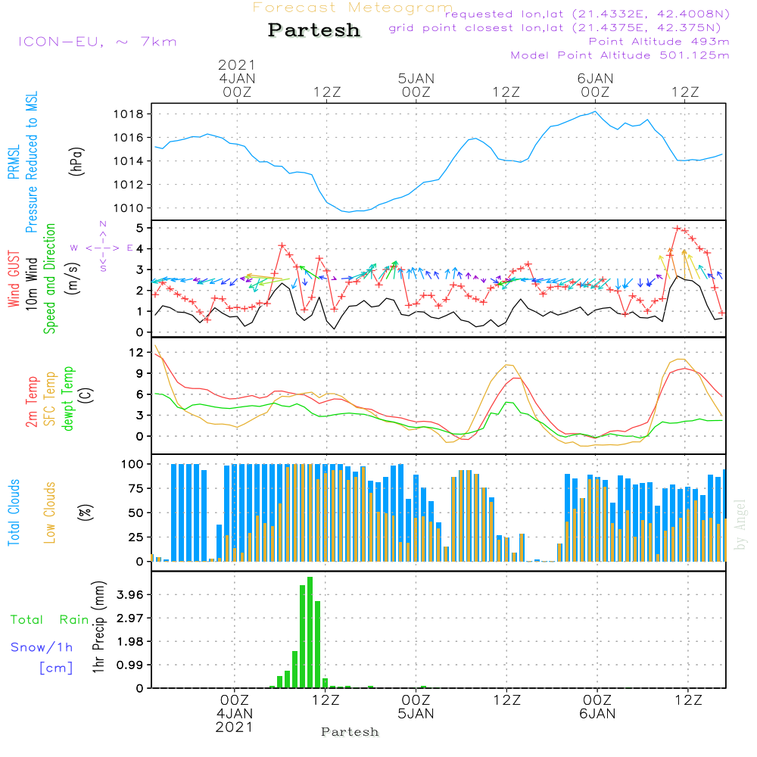757x757 pixels.
Task: Click the grid point closest lon,lat text
Action: [555, 28]
